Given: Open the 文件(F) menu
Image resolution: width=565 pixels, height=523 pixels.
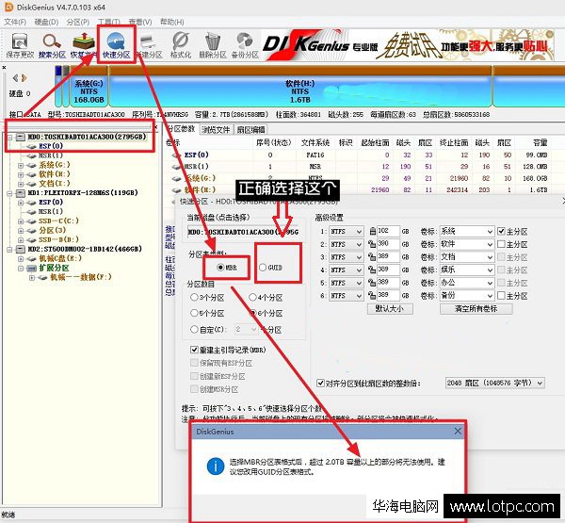Looking at the screenshot, I should click(x=15, y=22).
